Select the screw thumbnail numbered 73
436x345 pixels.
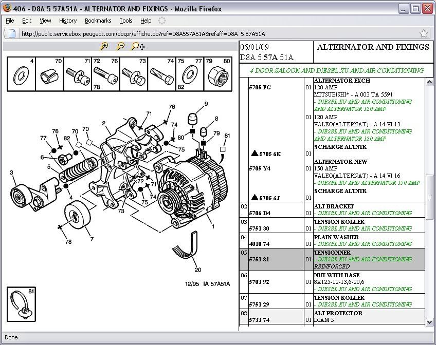click(x=134, y=74)
